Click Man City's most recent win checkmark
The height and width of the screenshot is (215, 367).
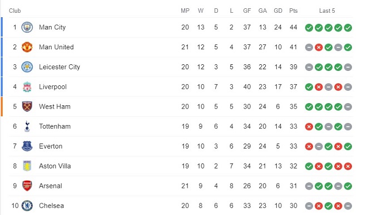348,28
